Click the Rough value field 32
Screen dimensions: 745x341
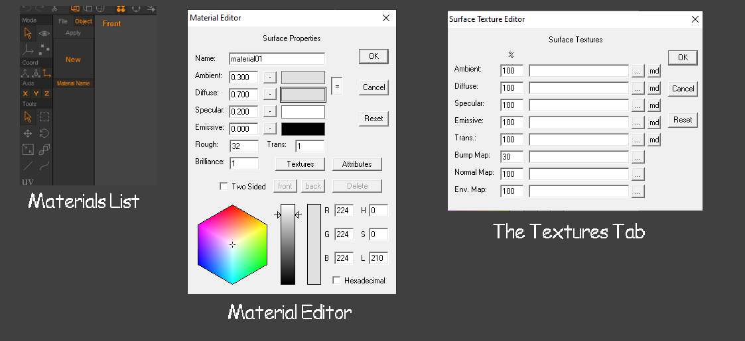[244, 146]
